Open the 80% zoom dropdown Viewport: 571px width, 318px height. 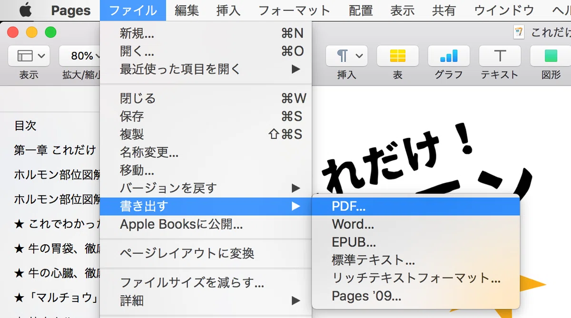point(81,56)
